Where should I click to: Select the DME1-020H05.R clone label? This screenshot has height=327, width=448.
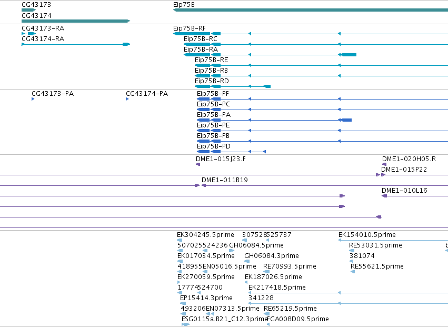pos(409,159)
